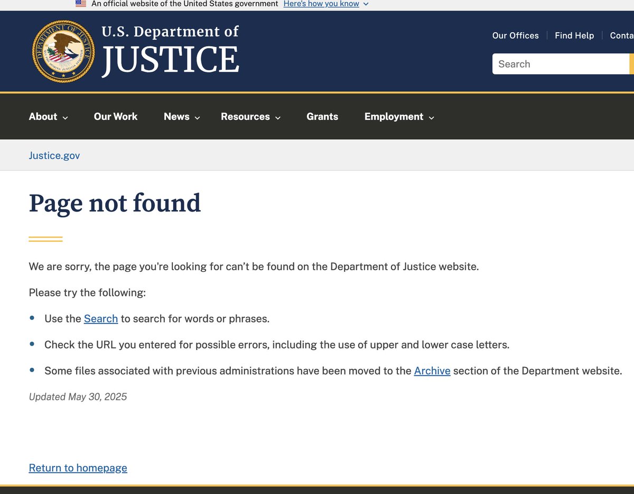
Task: Click the U.S. Department of Justice wordmark
Action: coord(170,47)
